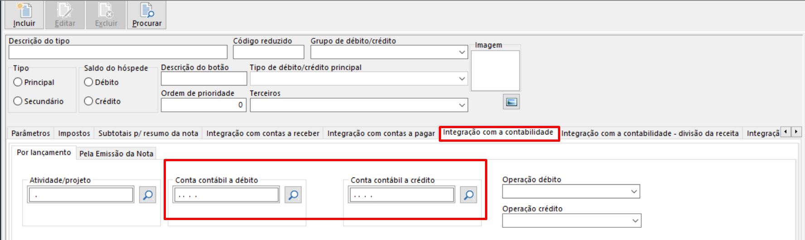Select Integração com a contabilidade tab
The width and height of the screenshot is (805, 240).
click(498, 132)
